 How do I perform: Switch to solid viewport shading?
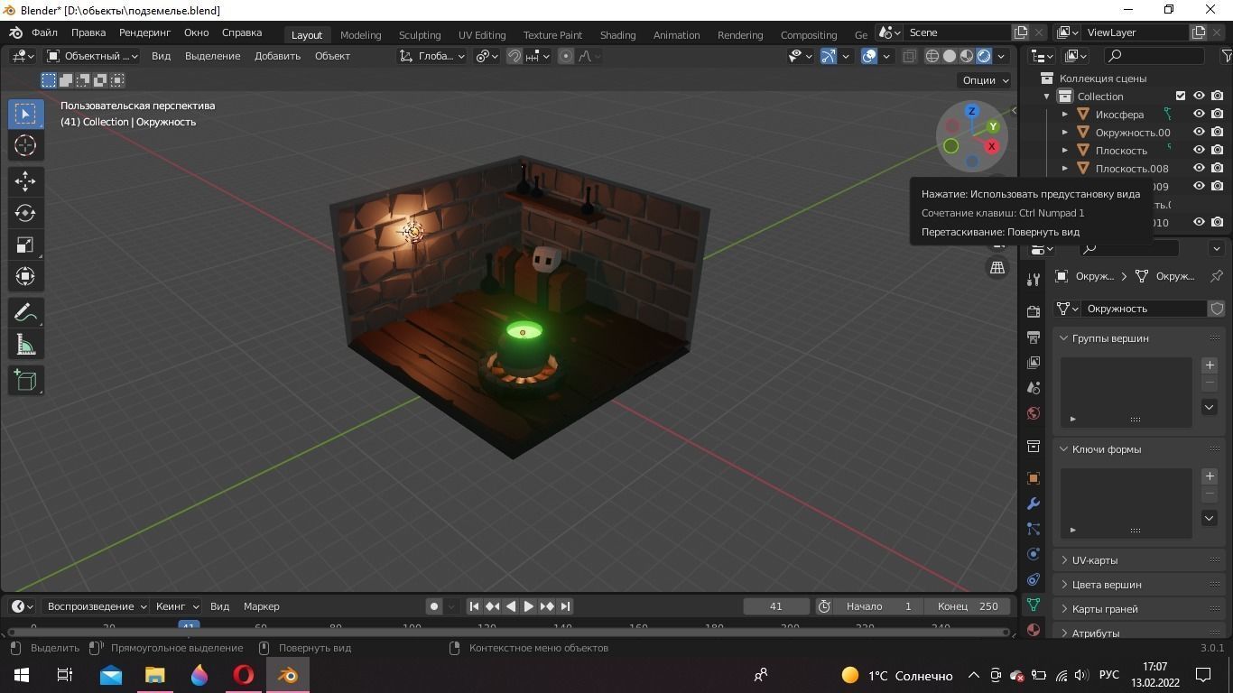(x=950, y=56)
